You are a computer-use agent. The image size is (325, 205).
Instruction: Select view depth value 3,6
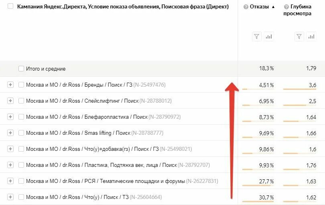[x=313, y=85]
